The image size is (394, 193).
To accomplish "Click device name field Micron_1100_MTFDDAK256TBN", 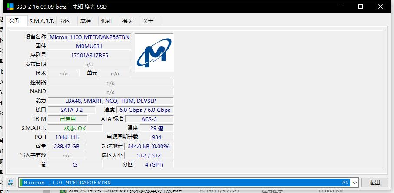I will 89,37.
